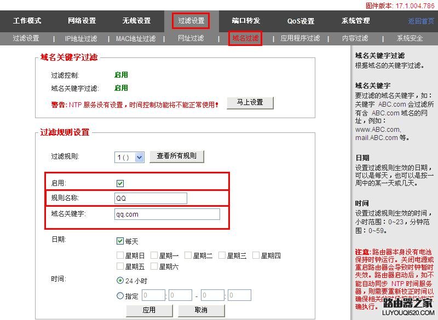Toggle the 启用 rule checkbox

coord(120,183)
